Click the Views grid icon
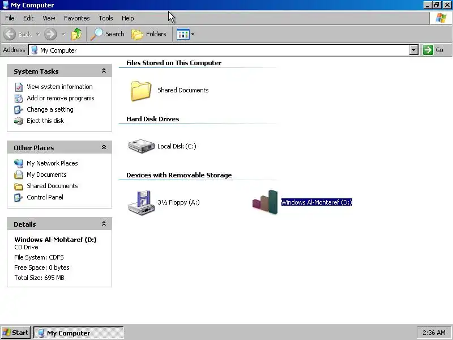Screen dimensions: 453x340 (183, 35)
